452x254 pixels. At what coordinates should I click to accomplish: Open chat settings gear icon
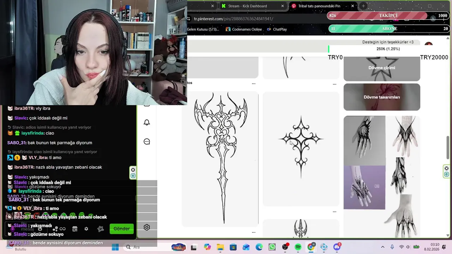[x=86, y=229]
